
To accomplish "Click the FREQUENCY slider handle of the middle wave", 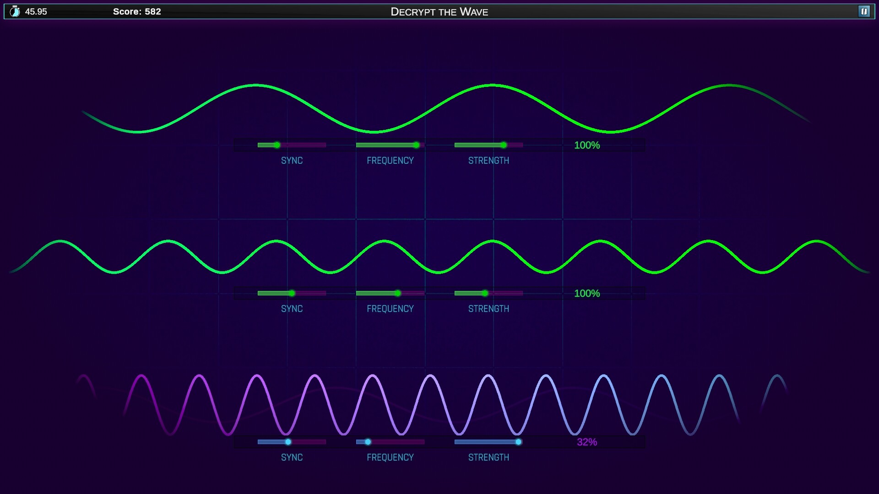I will [397, 293].
